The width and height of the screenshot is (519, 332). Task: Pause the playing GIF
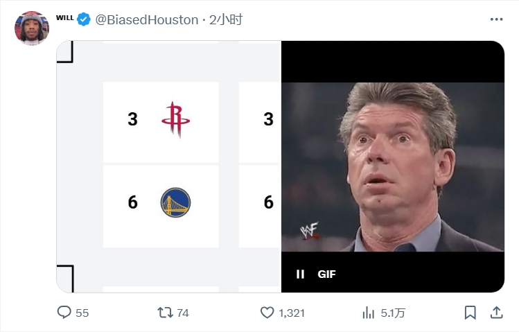pyautogui.click(x=300, y=274)
